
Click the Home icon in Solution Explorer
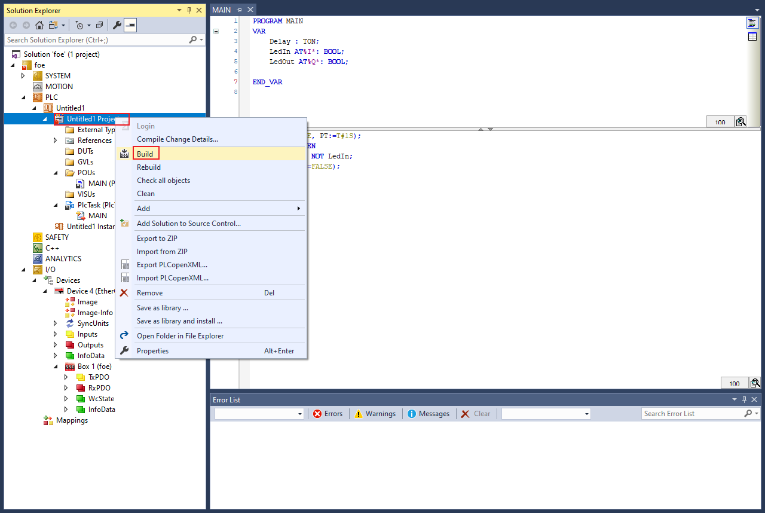[x=39, y=25]
